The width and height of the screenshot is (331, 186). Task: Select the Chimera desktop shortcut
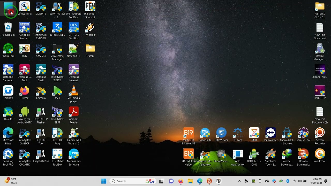tap(41, 93)
